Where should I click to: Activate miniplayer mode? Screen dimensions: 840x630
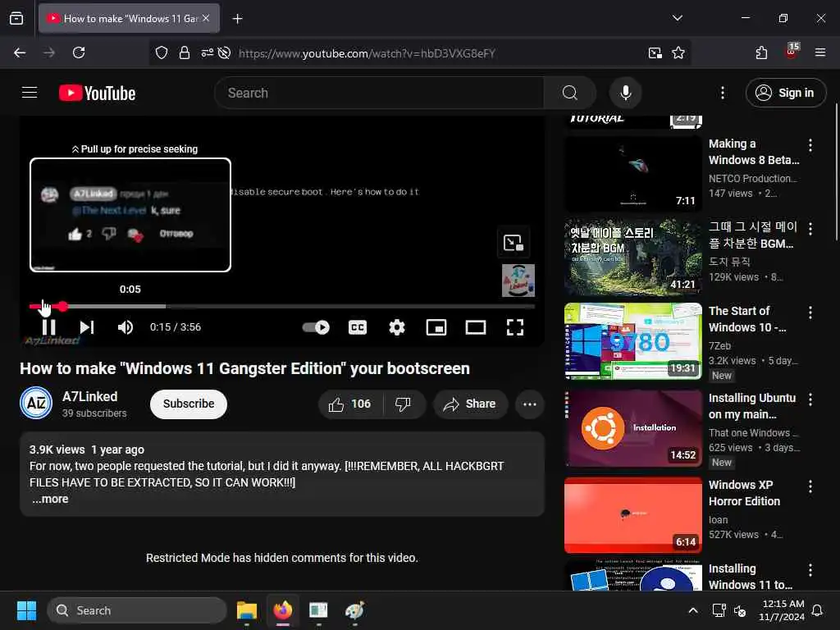coord(436,327)
